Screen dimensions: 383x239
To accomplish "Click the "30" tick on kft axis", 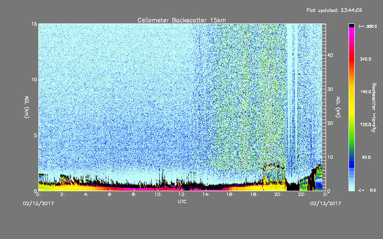I will tap(330, 89).
